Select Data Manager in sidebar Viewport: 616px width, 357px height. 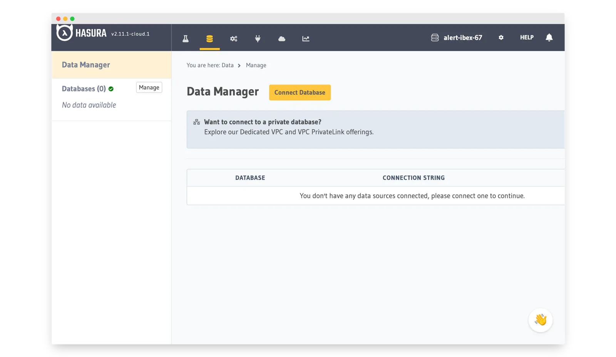tap(111, 65)
